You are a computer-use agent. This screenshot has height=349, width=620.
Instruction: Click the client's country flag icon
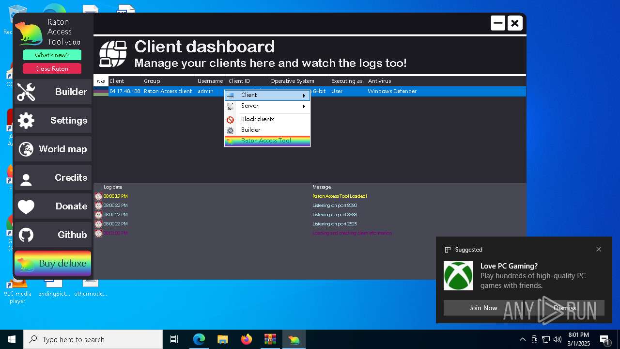(x=101, y=91)
